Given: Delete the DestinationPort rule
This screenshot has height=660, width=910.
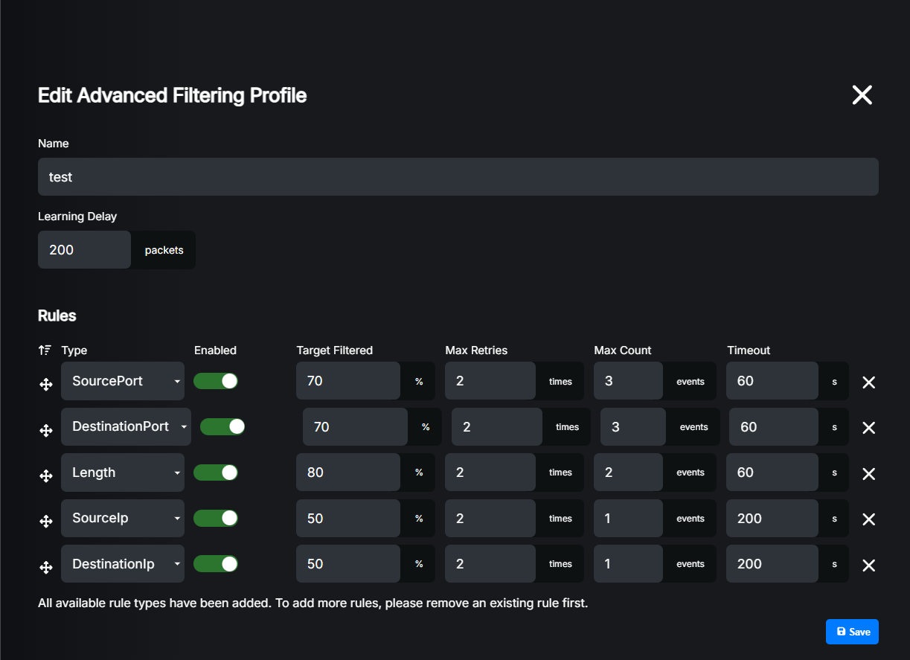Looking at the screenshot, I should pyautogui.click(x=868, y=428).
